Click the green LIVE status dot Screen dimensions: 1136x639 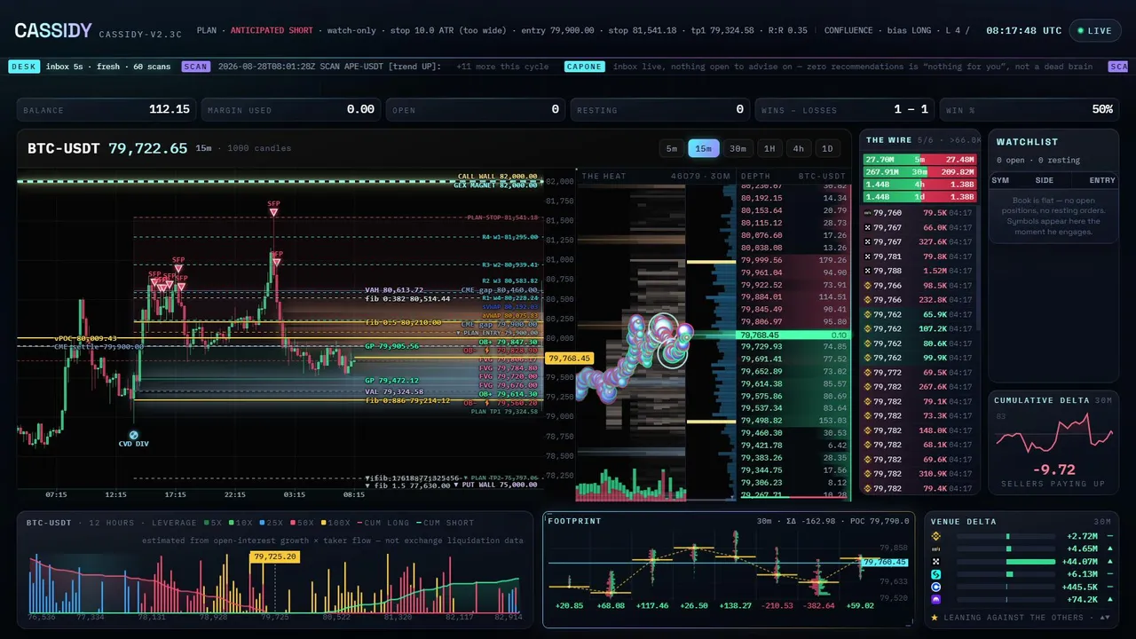coord(1080,30)
